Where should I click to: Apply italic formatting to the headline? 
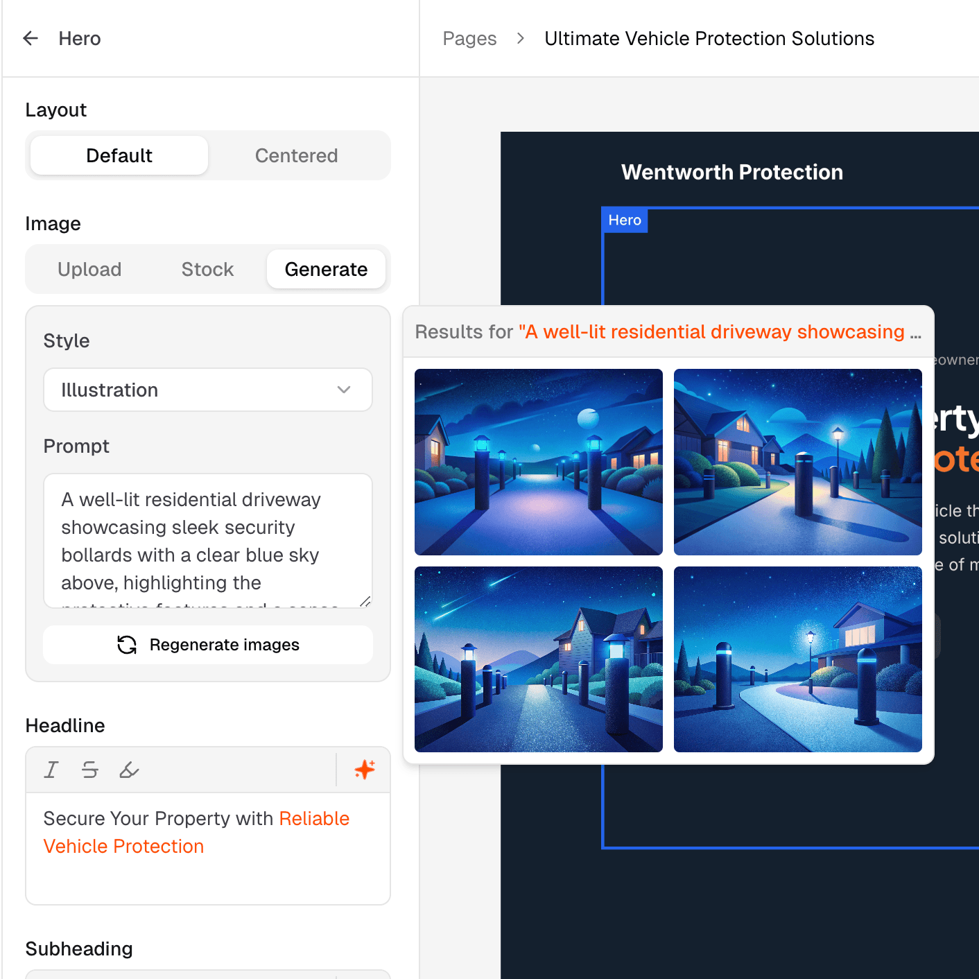(51, 770)
